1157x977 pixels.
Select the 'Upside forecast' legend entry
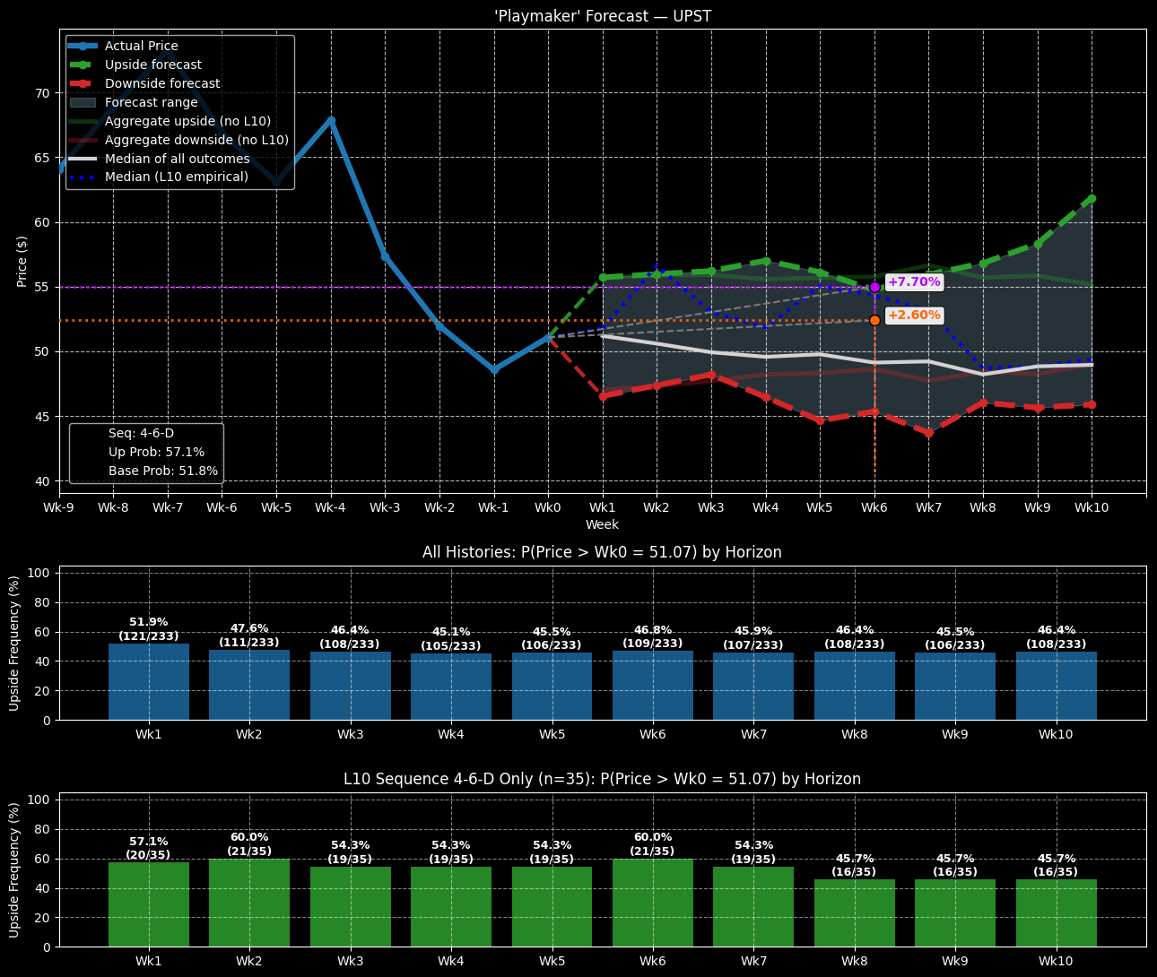coord(135,65)
